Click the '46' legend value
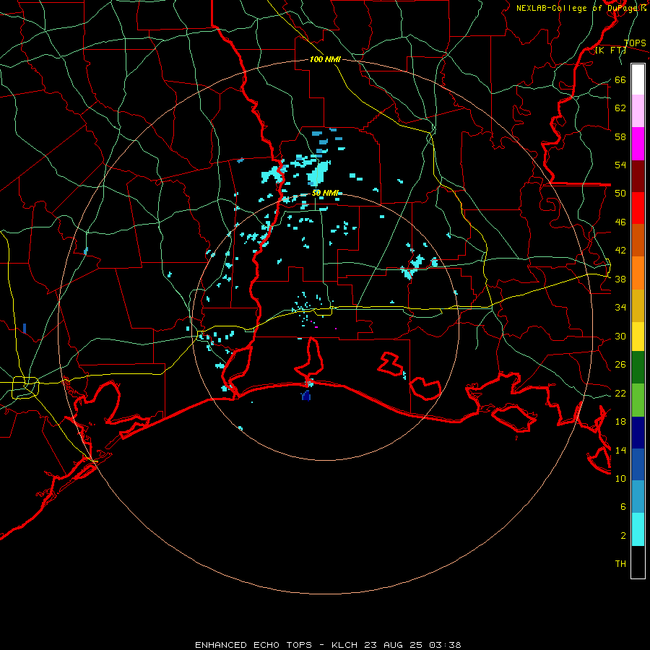The image size is (650, 650). pos(620,222)
